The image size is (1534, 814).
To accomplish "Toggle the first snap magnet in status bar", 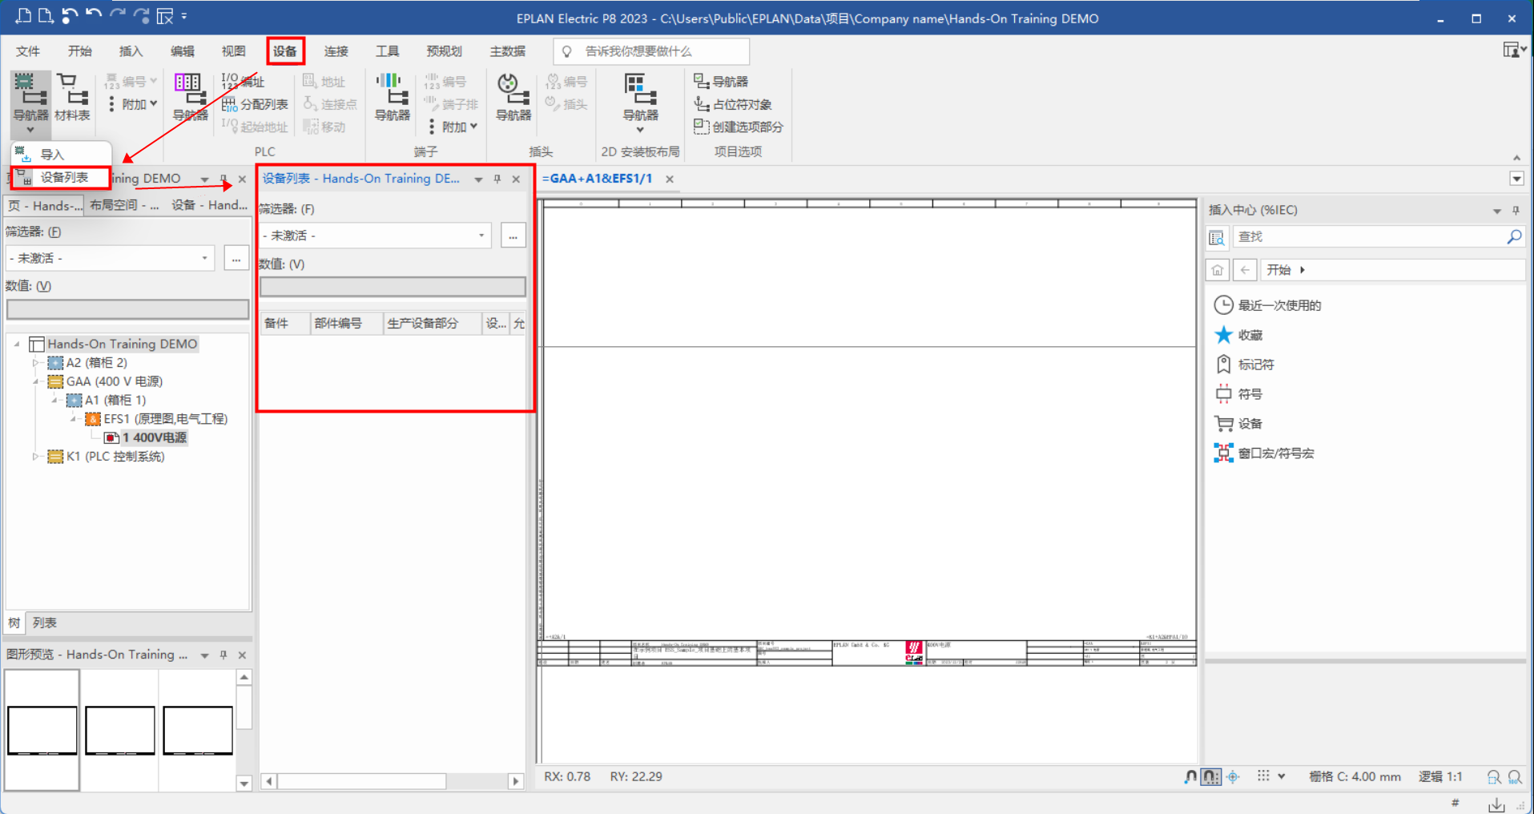I will pos(1190,777).
